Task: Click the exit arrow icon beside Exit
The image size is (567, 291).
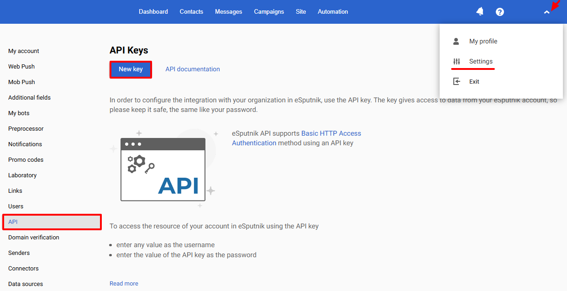Action: click(x=457, y=81)
